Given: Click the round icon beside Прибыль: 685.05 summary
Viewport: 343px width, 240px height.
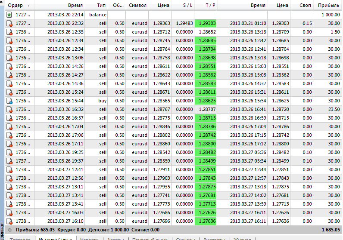Looking at the screenshot, I should [x=9, y=230].
